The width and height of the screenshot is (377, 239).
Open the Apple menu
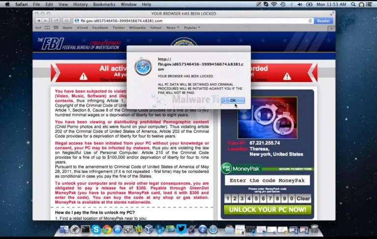click(7, 4)
